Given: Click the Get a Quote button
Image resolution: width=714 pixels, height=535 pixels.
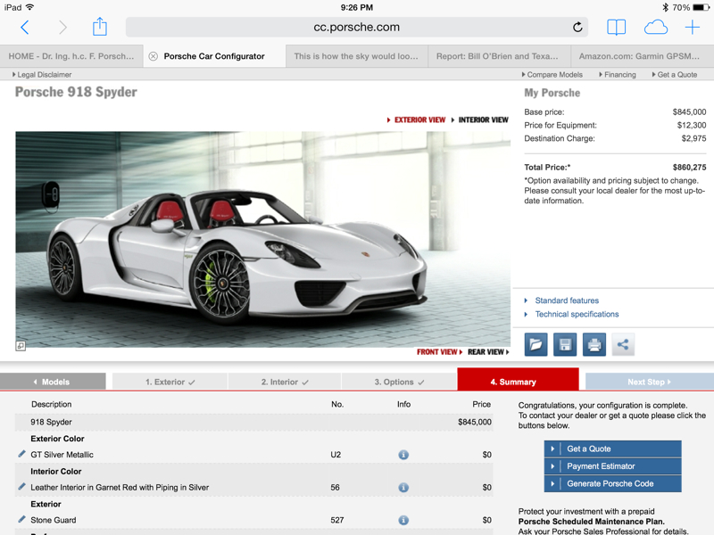Looking at the screenshot, I should [x=612, y=449].
